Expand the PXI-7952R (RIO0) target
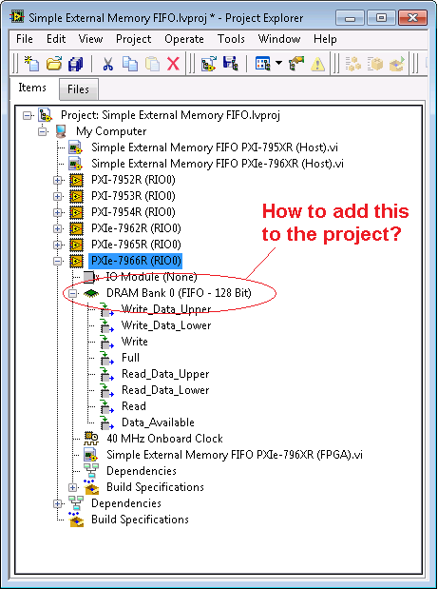 pos(57,180)
